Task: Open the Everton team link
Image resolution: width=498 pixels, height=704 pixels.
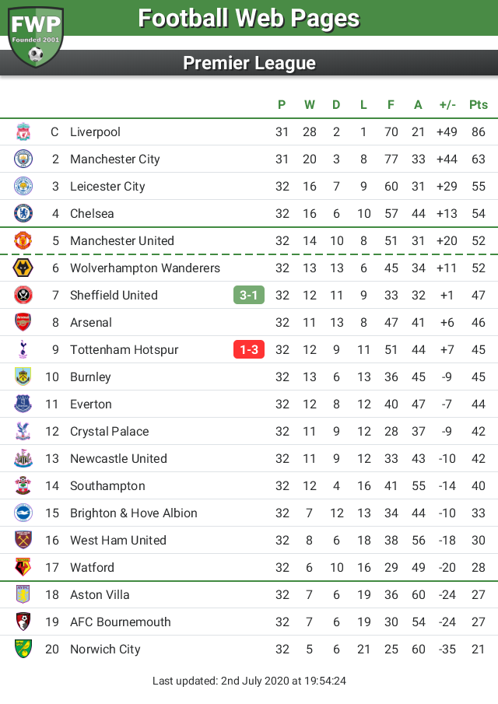Action: [91, 404]
